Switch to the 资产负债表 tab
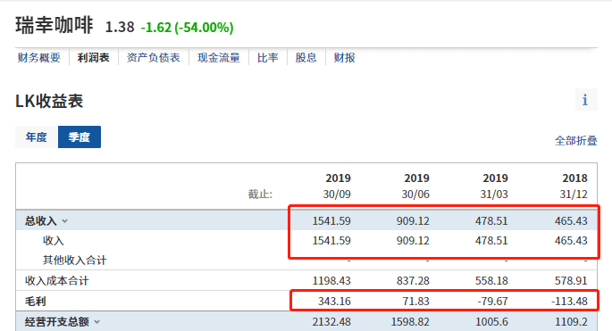The width and height of the screenshot is (612, 331). pos(154,58)
